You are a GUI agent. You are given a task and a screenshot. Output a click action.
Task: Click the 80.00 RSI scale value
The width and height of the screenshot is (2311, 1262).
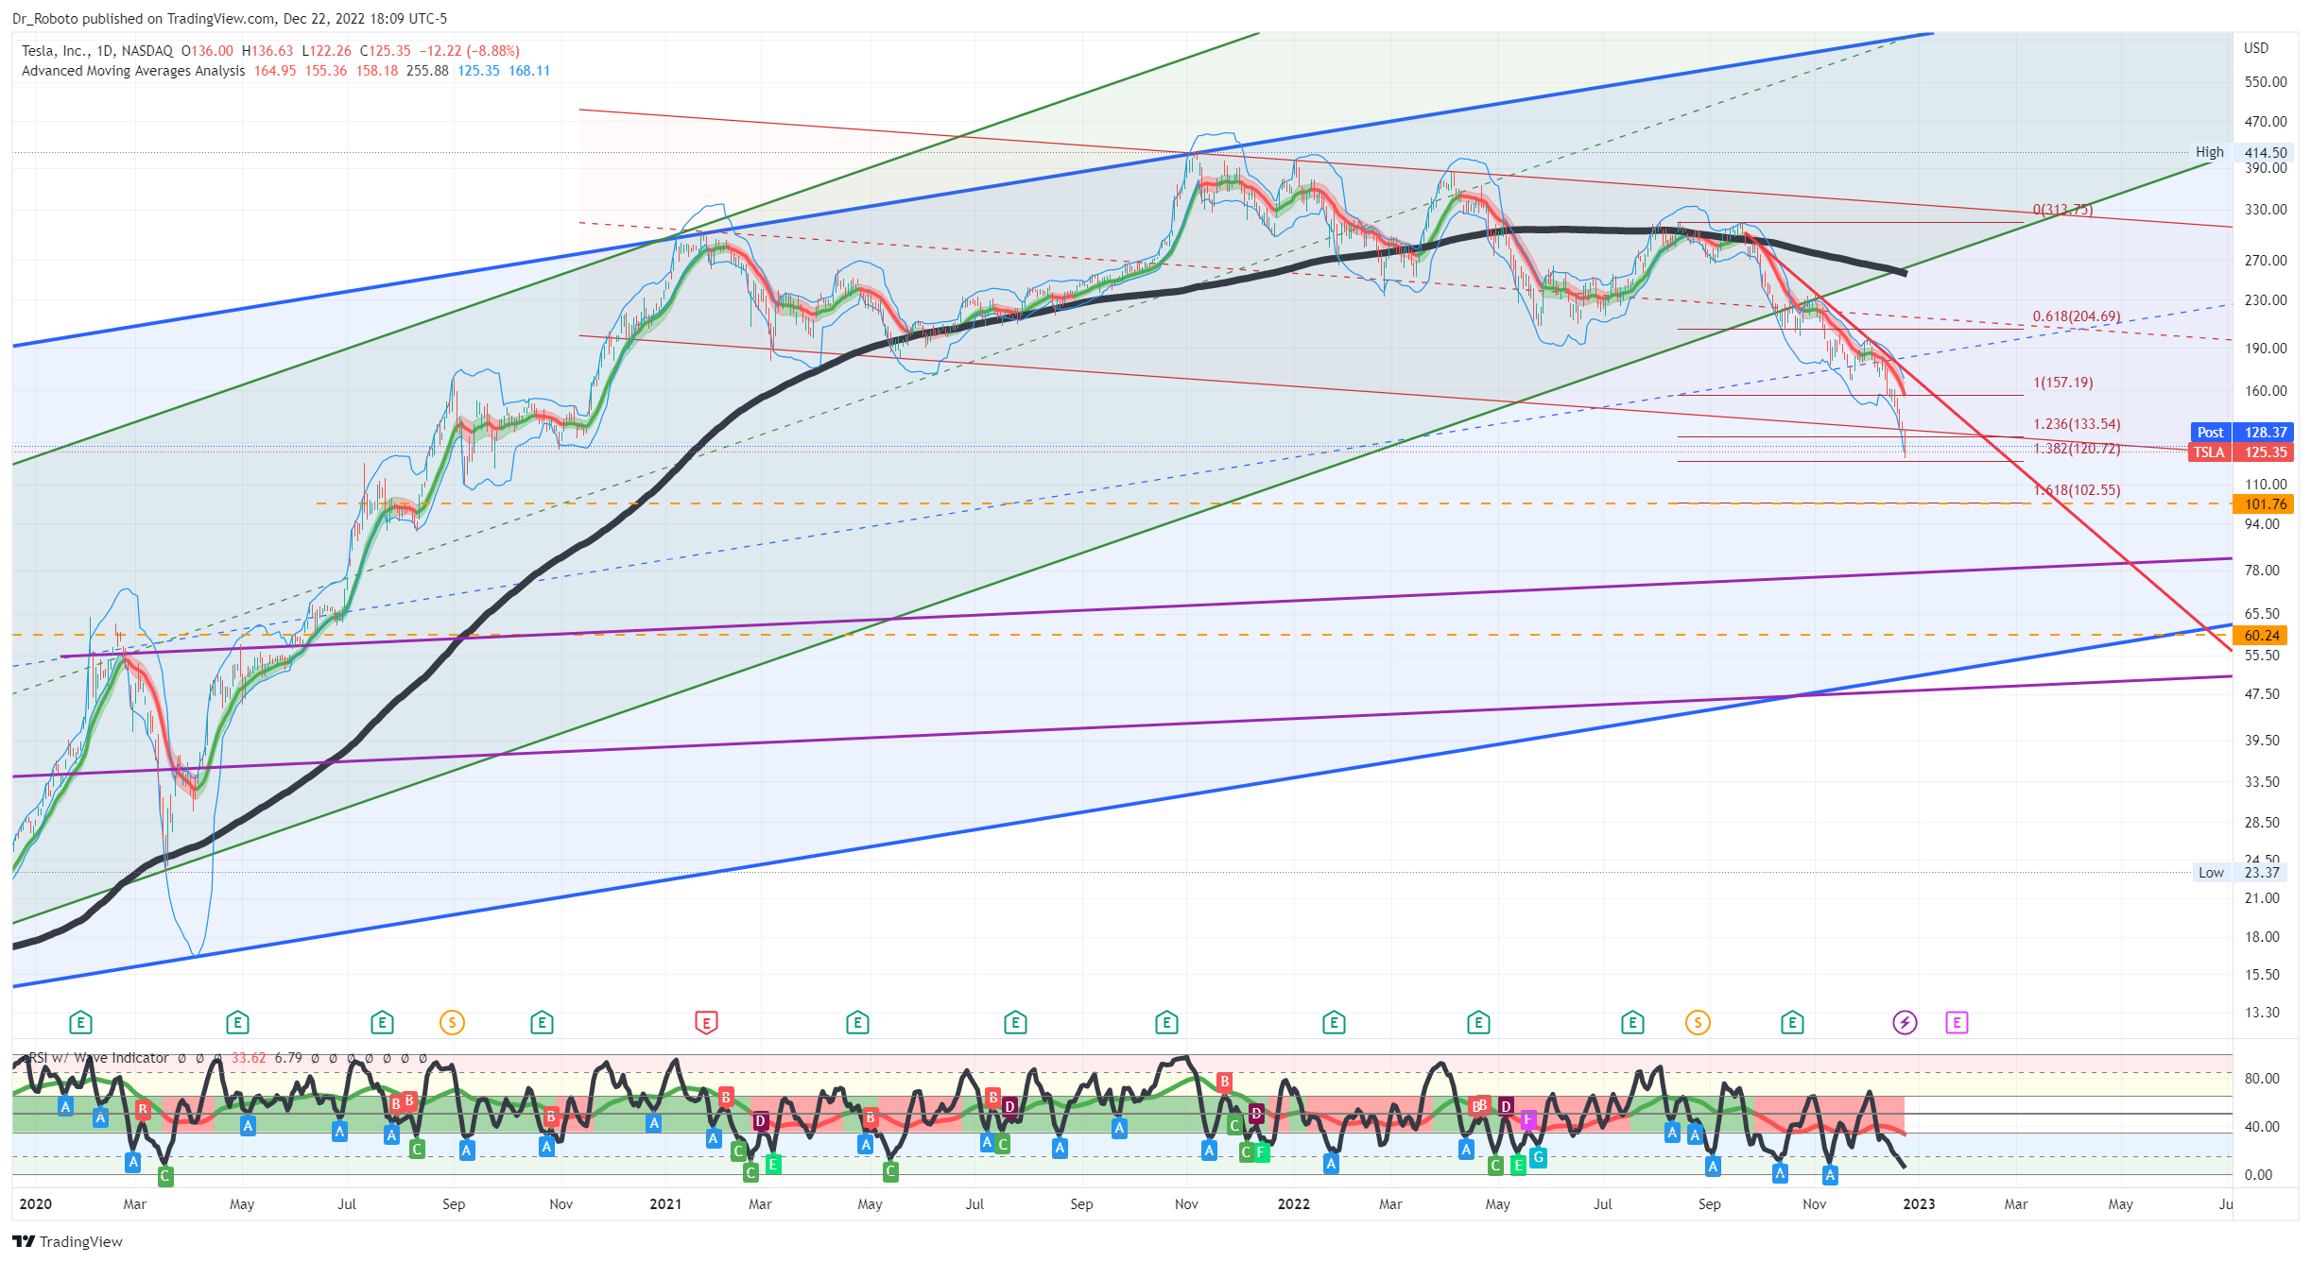(2262, 1078)
